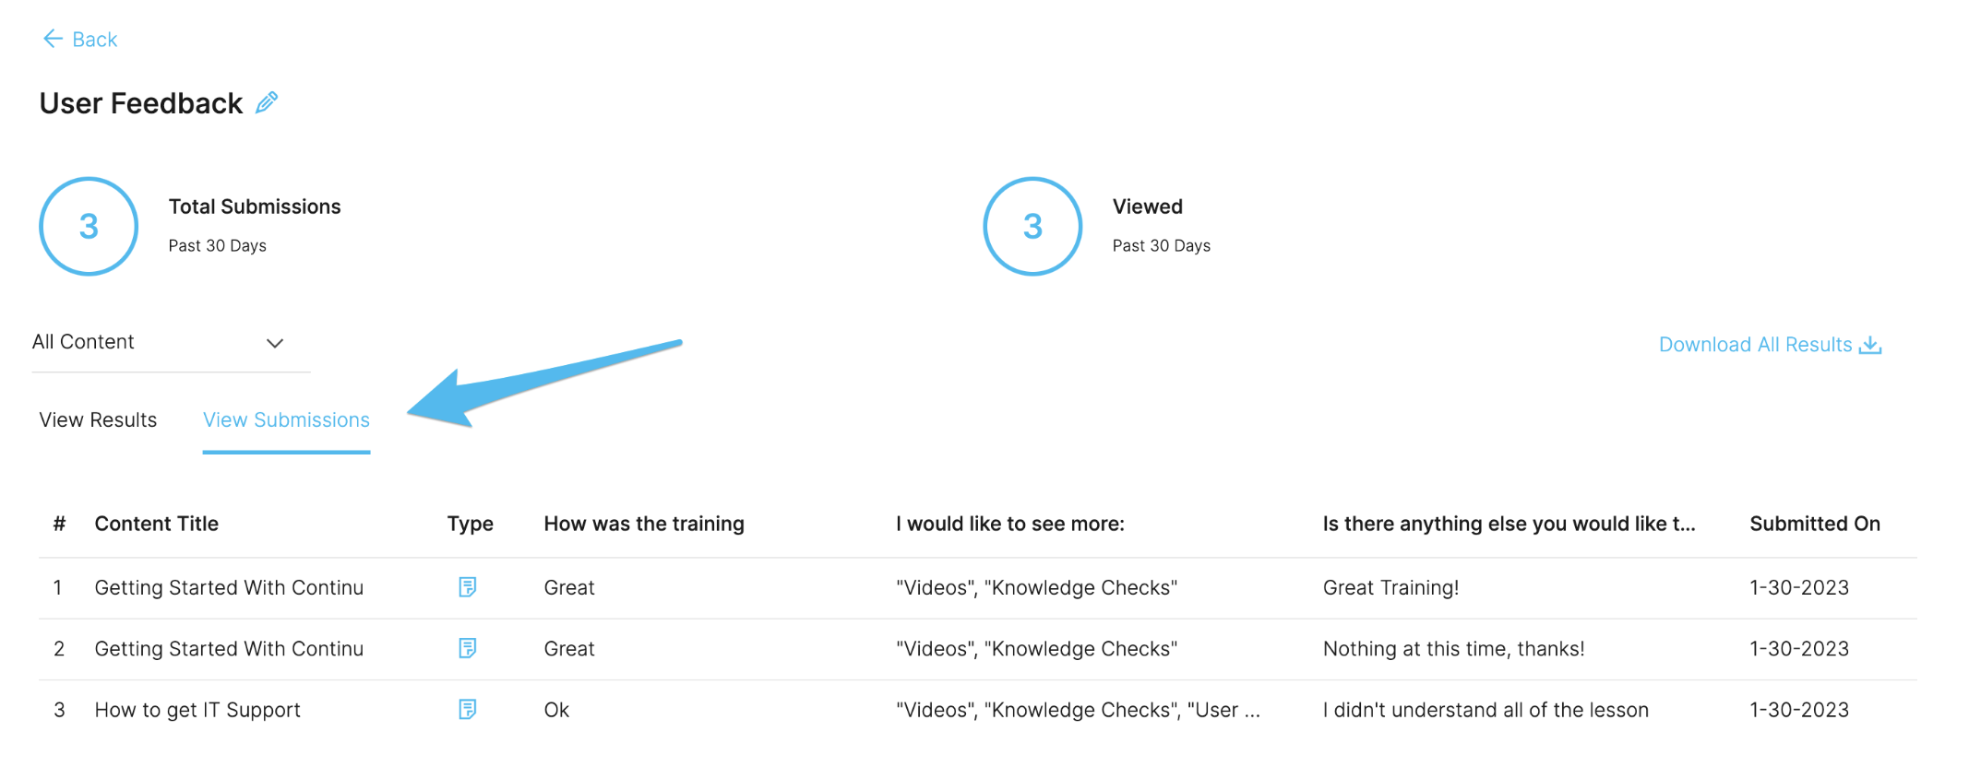1969x767 pixels.
Task: Click the Content Title column header
Action: 157,524
